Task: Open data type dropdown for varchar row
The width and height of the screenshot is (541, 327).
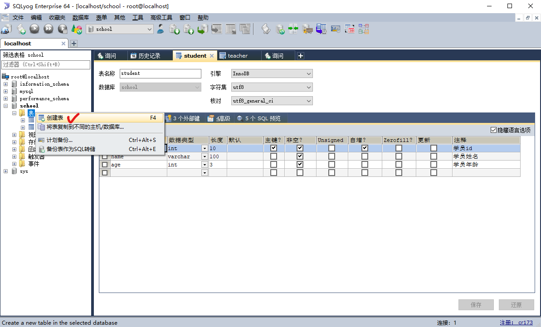Action: coord(205,156)
